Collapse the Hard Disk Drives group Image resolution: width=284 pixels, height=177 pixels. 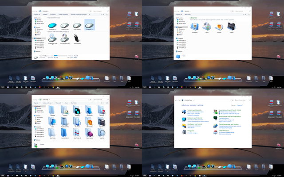[47, 18]
